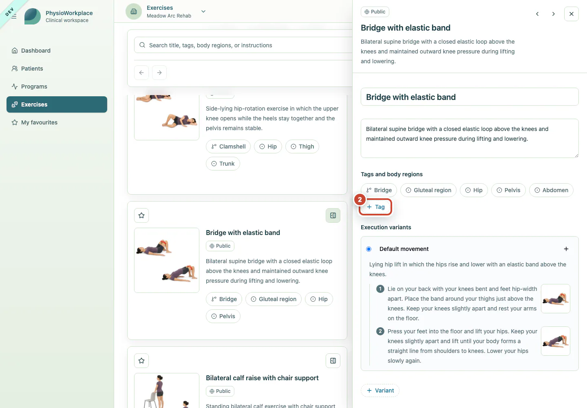Image resolution: width=587 pixels, height=408 pixels.
Task: Open Programs in the sidebar
Action: (57, 86)
